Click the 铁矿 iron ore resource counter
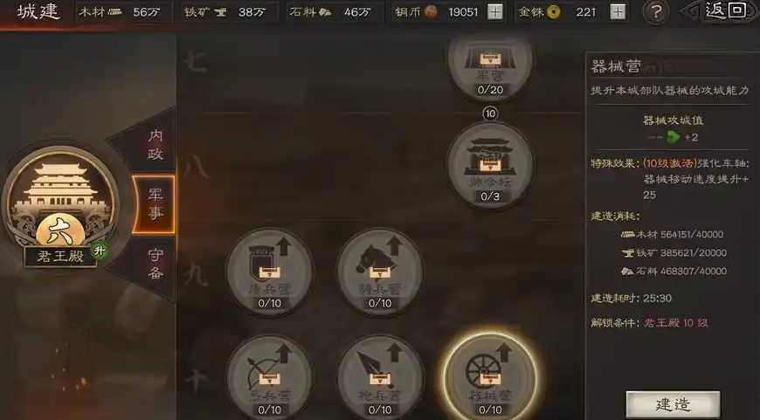The width and height of the screenshot is (760, 420). 229,12
